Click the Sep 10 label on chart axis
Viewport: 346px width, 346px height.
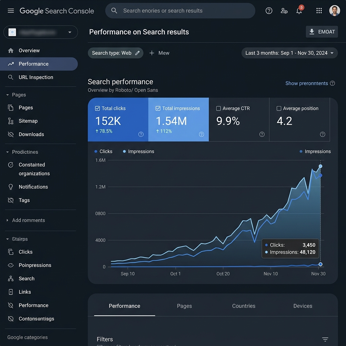tap(127, 274)
